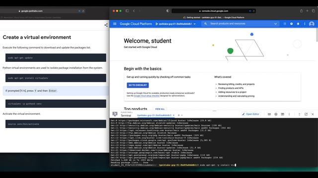Open the project selector dropdown

pyautogui.click(x=175, y=24)
